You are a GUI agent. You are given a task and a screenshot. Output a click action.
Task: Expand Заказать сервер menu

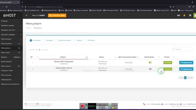[x=11, y=35]
